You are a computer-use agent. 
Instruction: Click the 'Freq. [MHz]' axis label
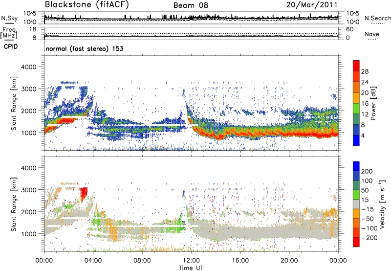click(x=9, y=33)
